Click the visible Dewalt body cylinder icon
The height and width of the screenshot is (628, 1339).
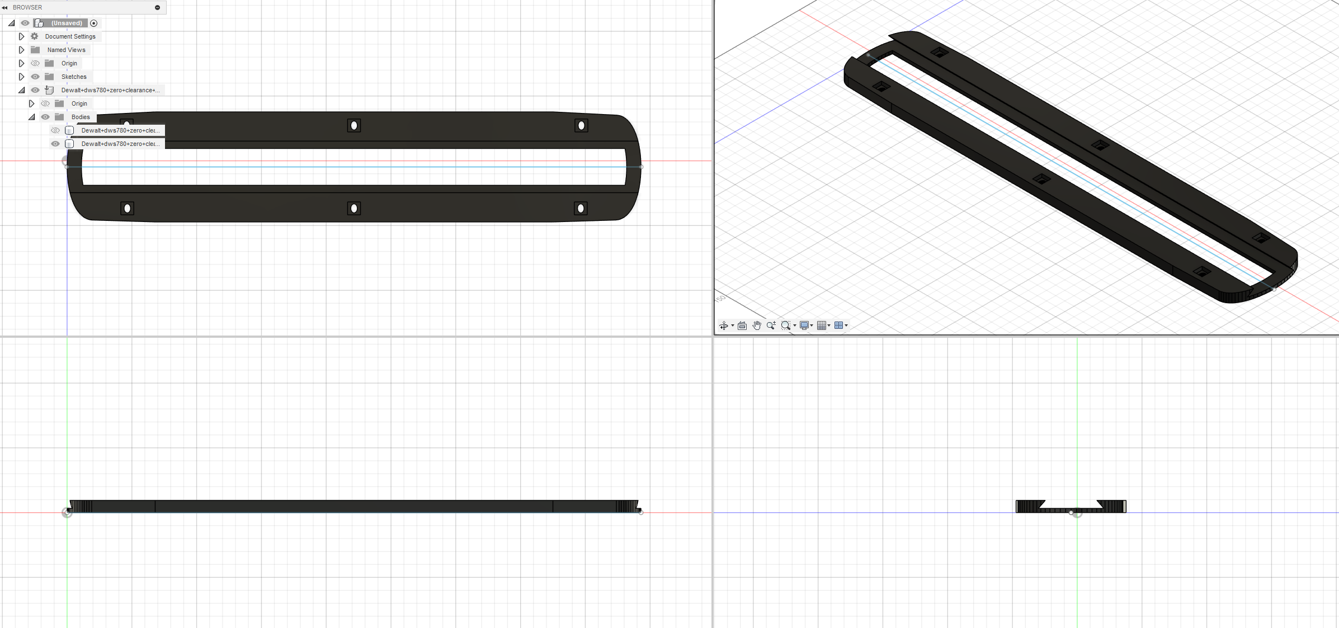coord(69,144)
